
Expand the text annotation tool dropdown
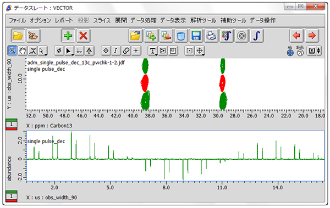click(x=156, y=54)
